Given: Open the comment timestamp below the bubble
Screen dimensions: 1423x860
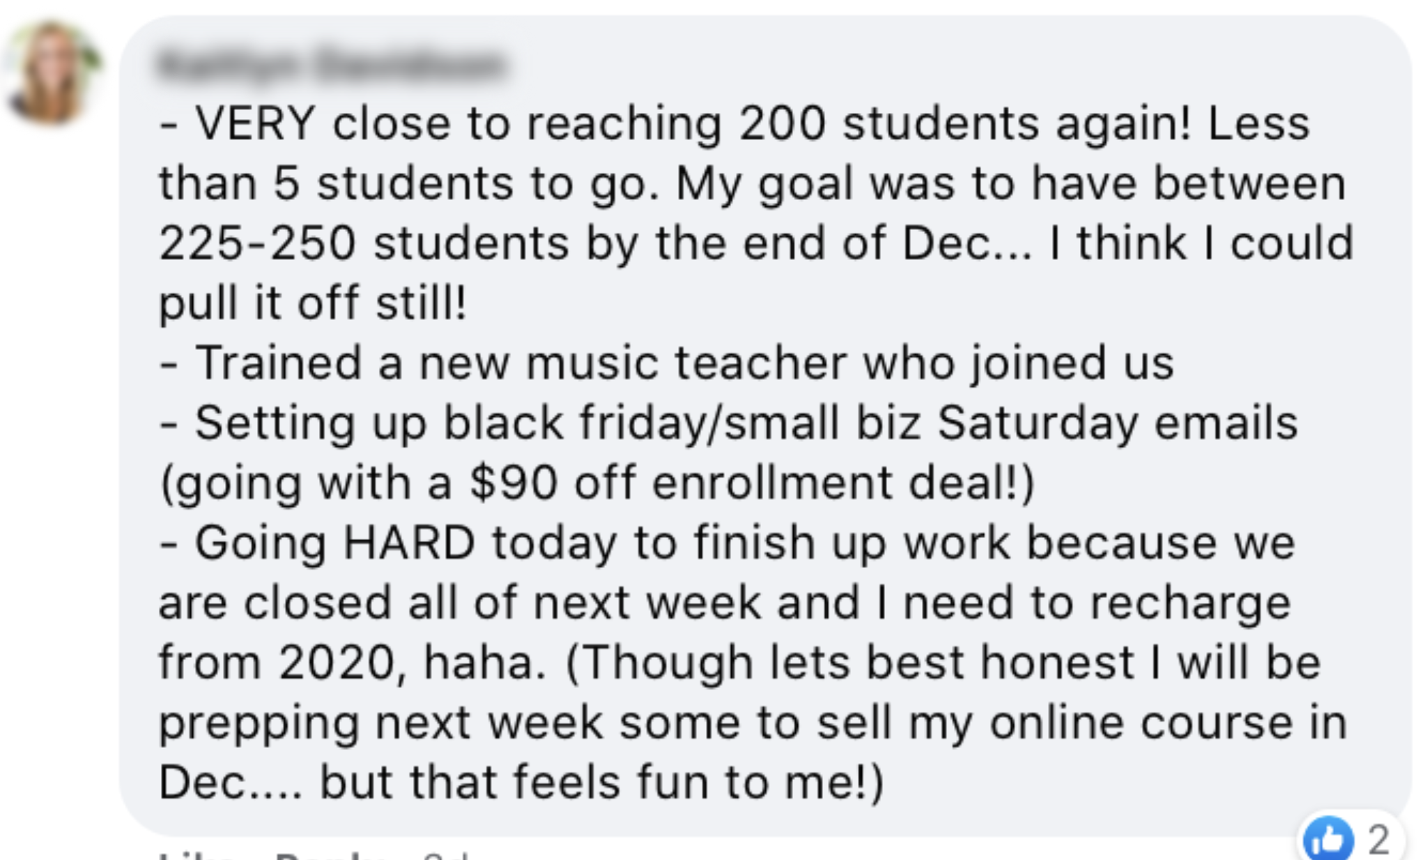Looking at the screenshot, I should pos(447,855).
